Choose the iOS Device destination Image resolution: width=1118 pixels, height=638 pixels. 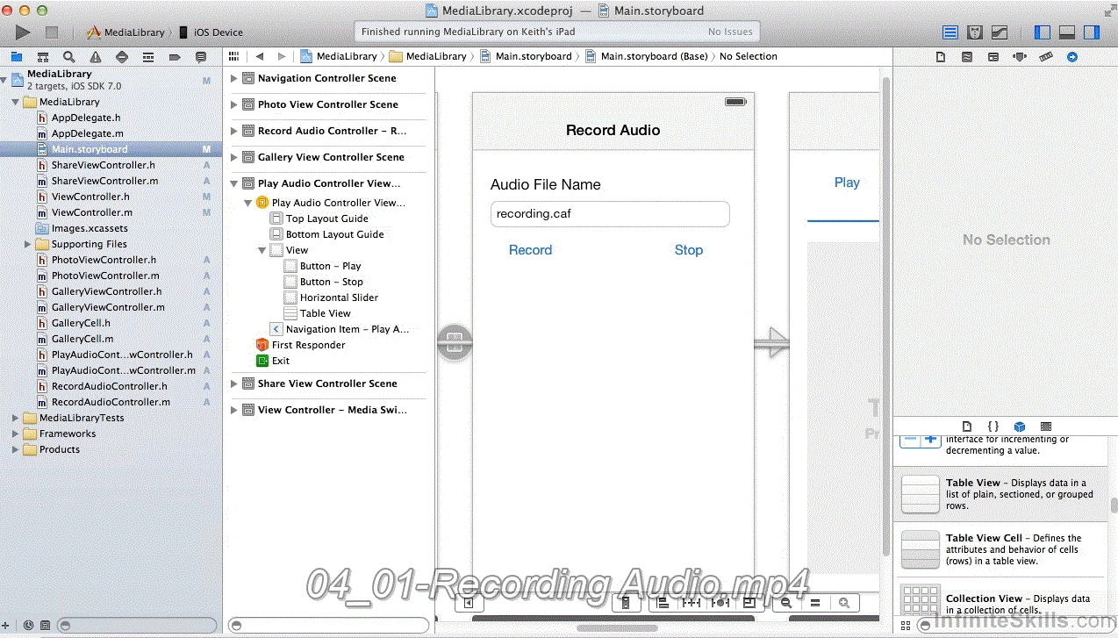[211, 32]
